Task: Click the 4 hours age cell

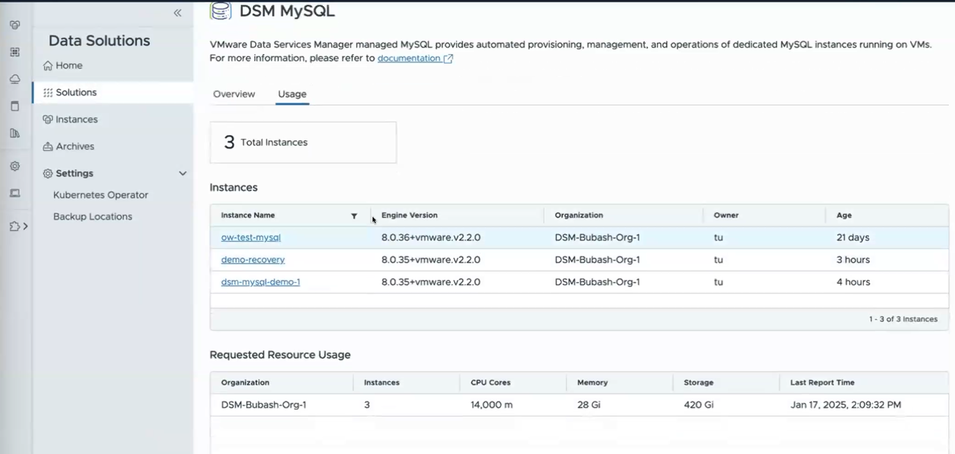Action: [x=853, y=282]
